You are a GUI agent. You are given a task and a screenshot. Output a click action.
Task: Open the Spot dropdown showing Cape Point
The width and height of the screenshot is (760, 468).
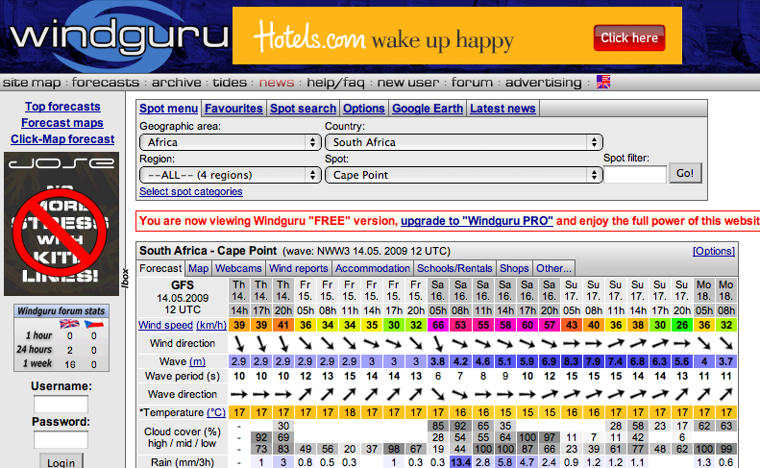point(463,175)
